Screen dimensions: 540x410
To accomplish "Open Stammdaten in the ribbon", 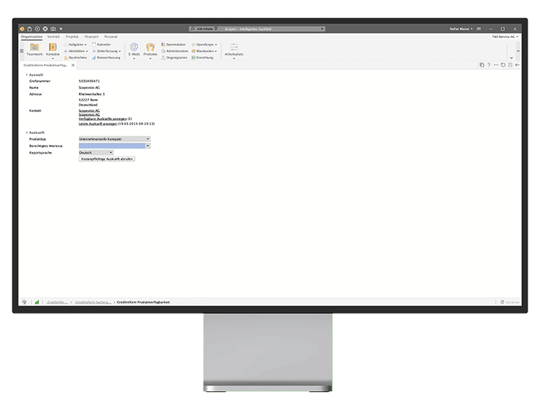I will tap(173, 44).
